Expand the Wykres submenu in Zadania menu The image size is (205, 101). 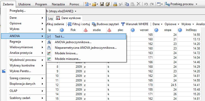tap(23, 29)
